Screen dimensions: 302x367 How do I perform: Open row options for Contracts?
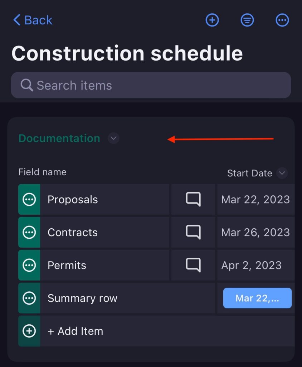[x=29, y=233]
